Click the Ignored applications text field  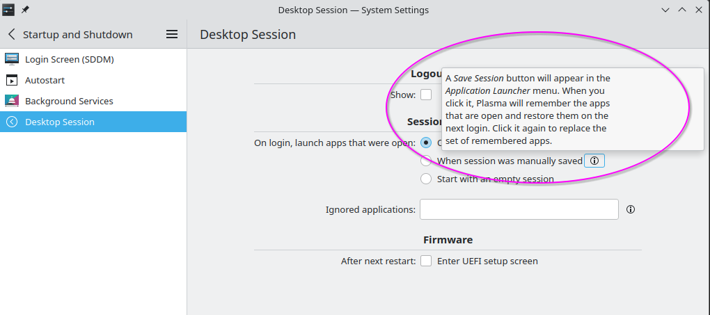click(x=519, y=209)
